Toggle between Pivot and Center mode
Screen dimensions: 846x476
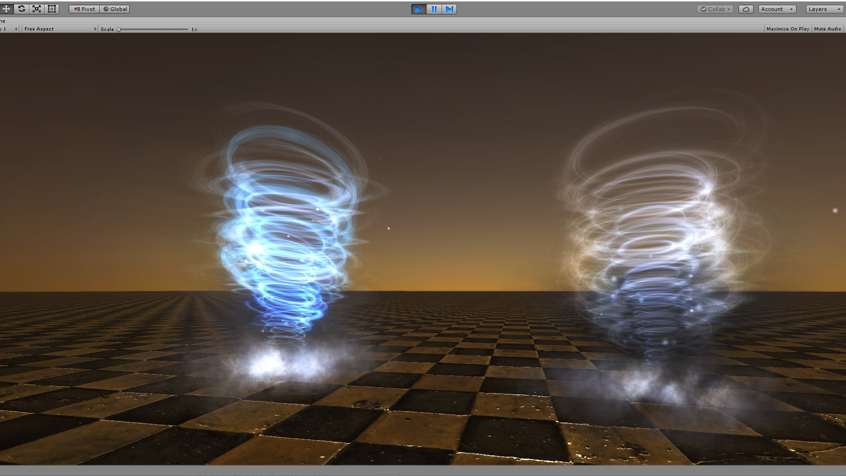pyautogui.click(x=83, y=9)
